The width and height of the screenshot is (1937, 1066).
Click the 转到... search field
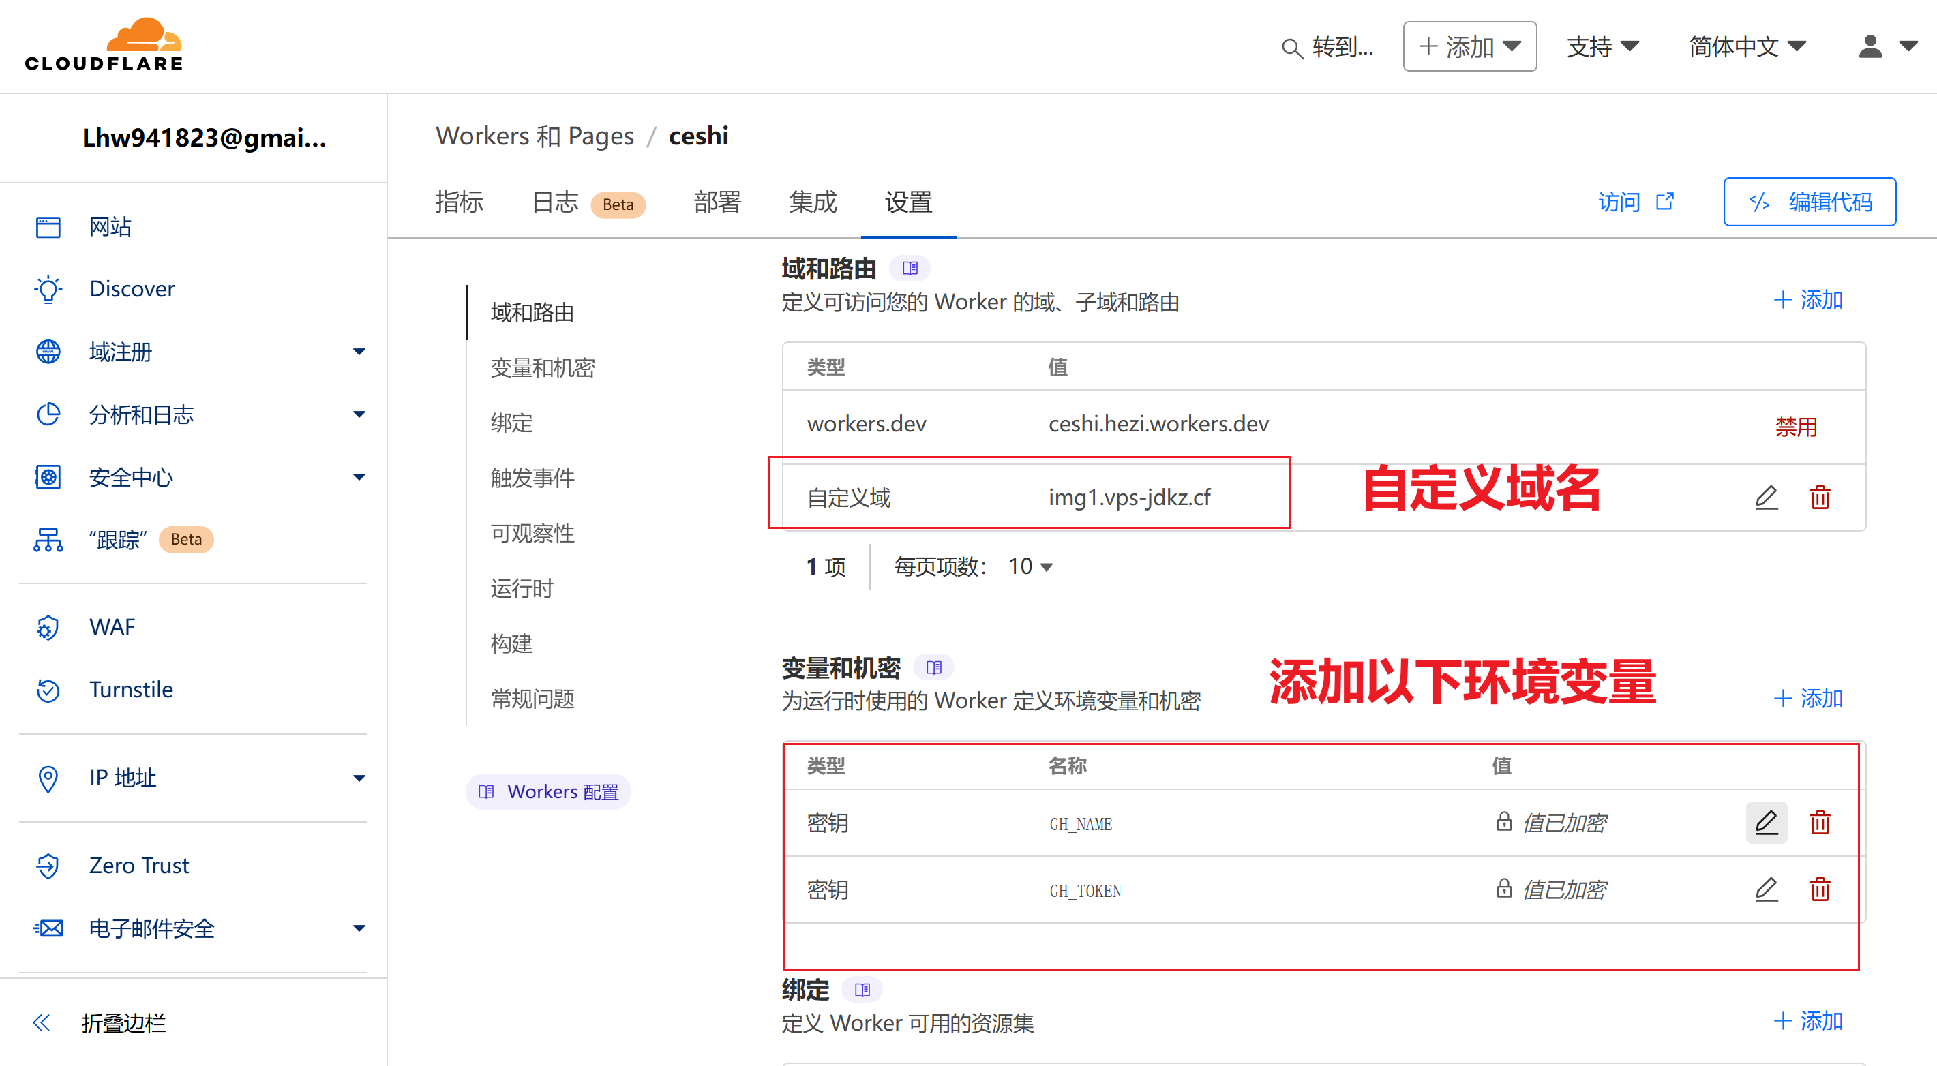point(1329,47)
